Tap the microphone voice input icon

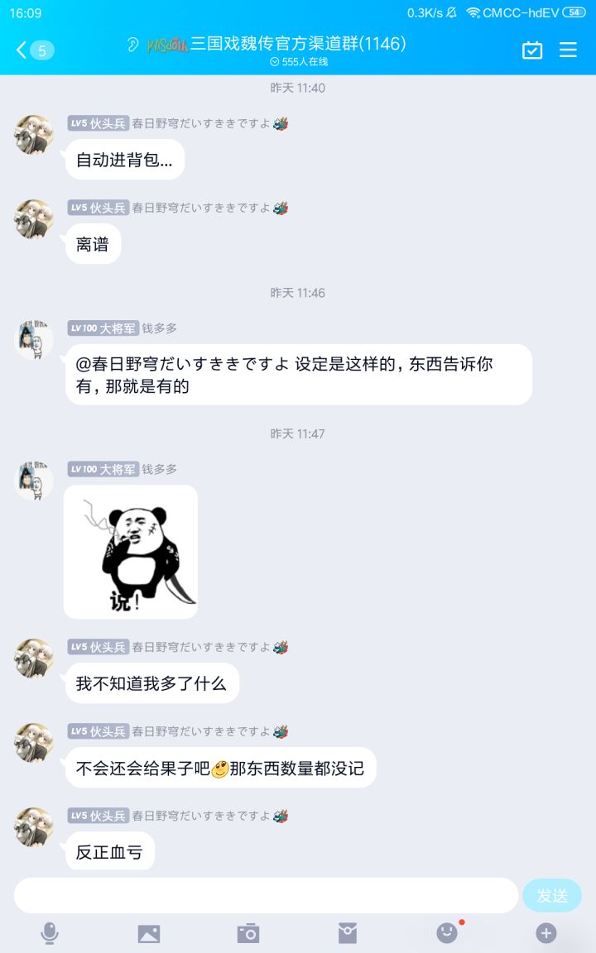(x=50, y=933)
